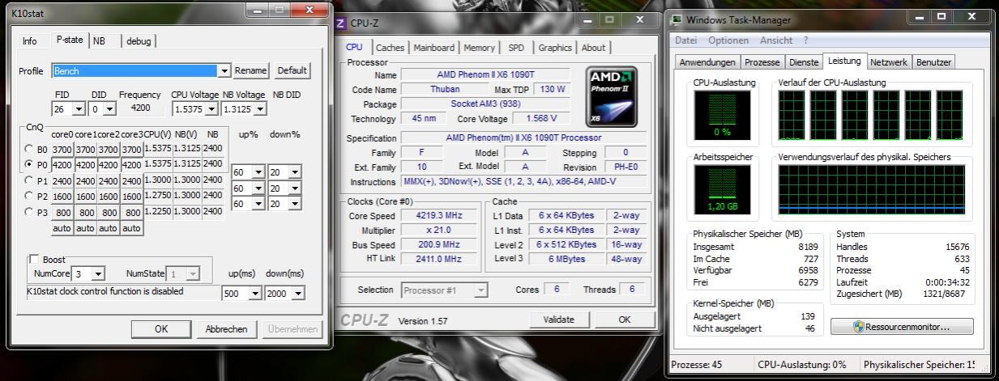Click the auto button under core0
Image resolution: width=999 pixels, height=381 pixels.
click(x=62, y=228)
